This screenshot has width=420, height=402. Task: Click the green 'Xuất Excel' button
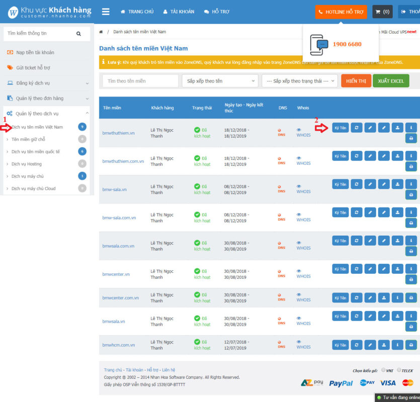[391, 81]
